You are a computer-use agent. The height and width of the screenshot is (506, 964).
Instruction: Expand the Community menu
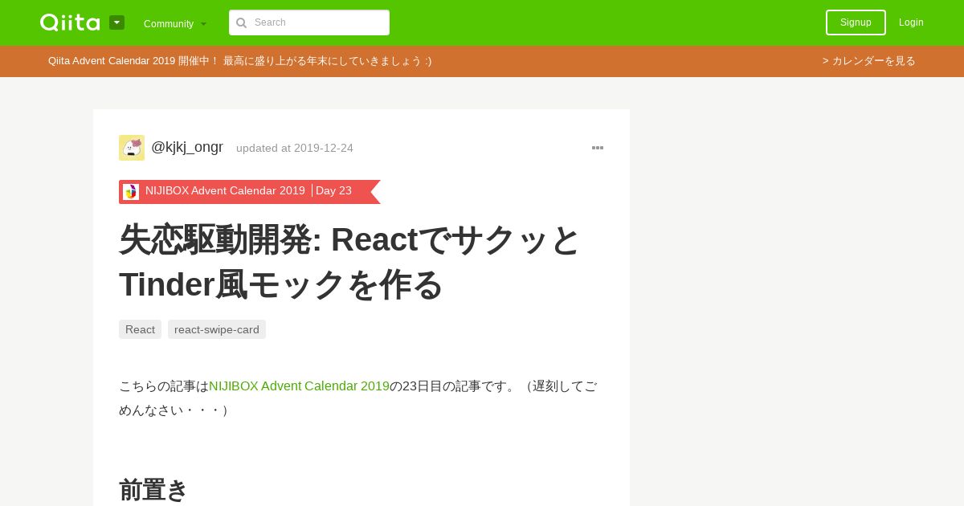click(174, 23)
